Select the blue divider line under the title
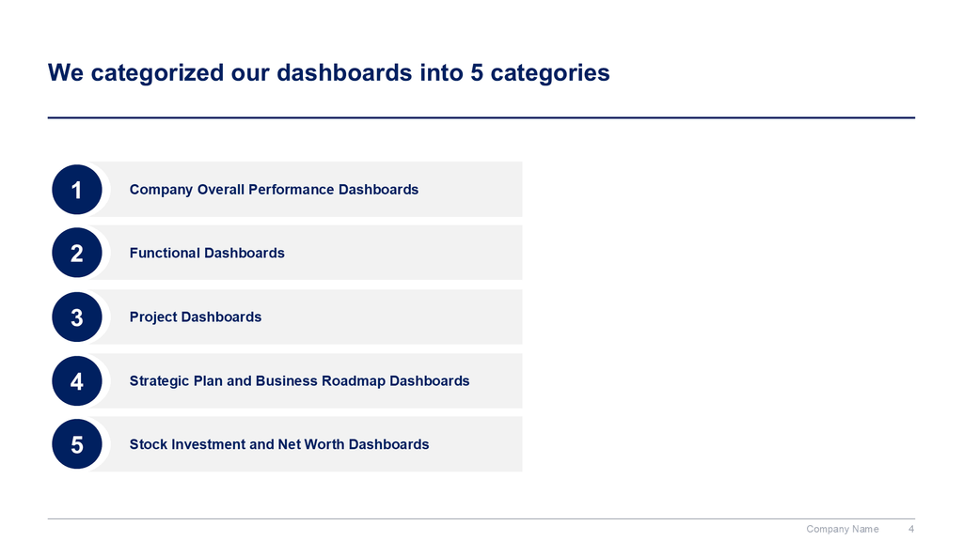This screenshot has width=963, height=541. click(x=481, y=117)
